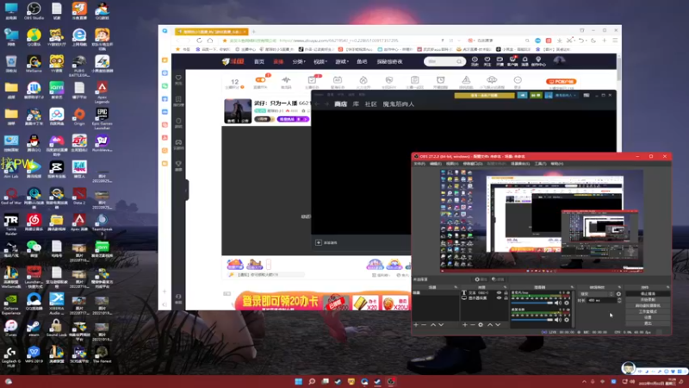Adjust second mixer channel volume slider

[531, 320]
